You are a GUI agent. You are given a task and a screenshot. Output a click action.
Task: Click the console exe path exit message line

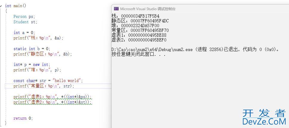[x=196, y=50]
